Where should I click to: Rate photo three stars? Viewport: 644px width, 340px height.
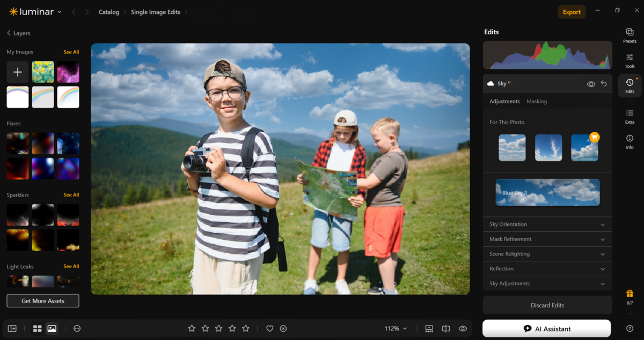[x=218, y=328]
